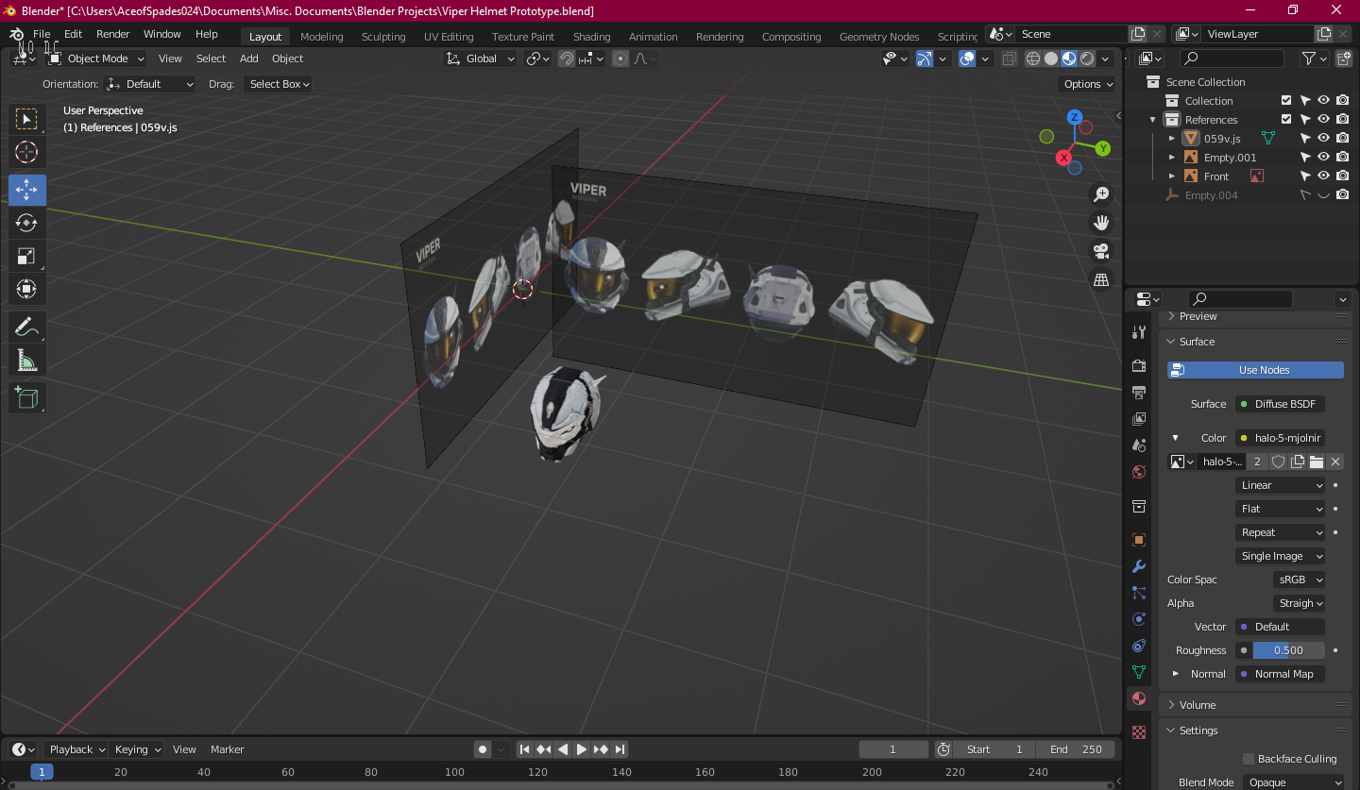Select the Add Cube tool
The image size is (1360, 790).
26,397
